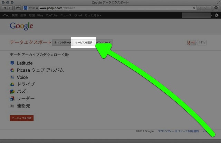Switch to the すべてのデータ tab
221x143 pixels.
[x=63, y=43]
